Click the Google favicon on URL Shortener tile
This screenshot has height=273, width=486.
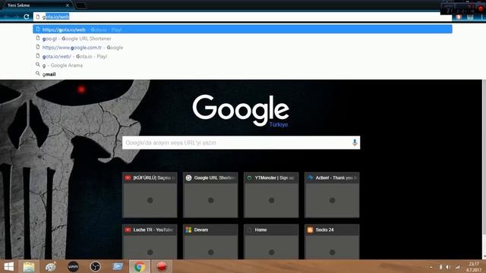188,177
